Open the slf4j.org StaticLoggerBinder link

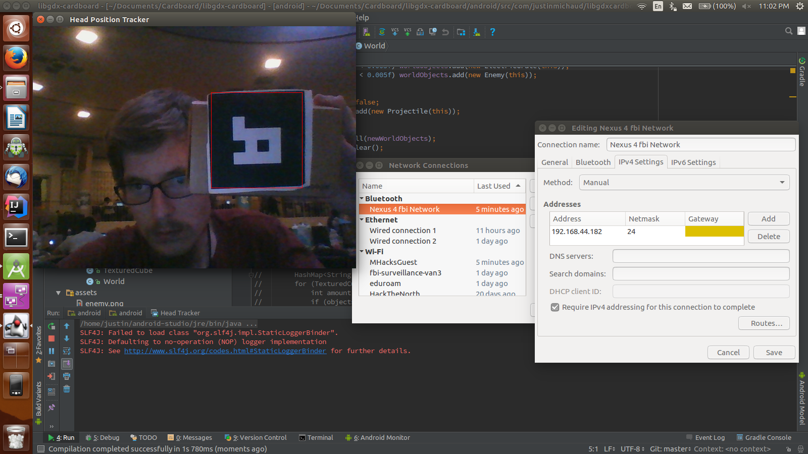coord(225,351)
